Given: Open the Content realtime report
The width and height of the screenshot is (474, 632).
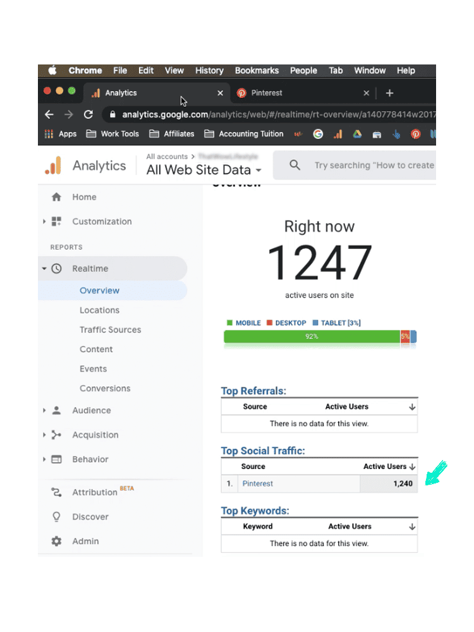Looking at the screenshot, I should point(96,349).
